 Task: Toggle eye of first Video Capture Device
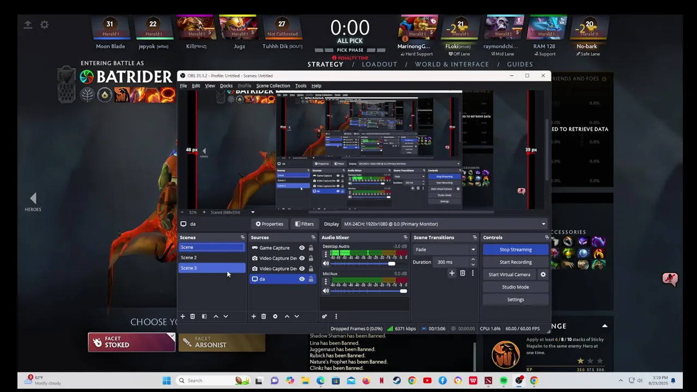tap(302, 258)
